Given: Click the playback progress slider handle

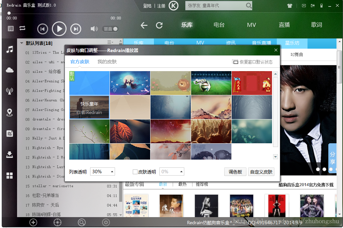Looking at the screenshot, I should [x=9, y=13].
